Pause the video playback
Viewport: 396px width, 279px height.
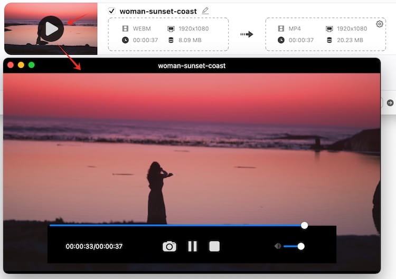[x=192, y=246]
